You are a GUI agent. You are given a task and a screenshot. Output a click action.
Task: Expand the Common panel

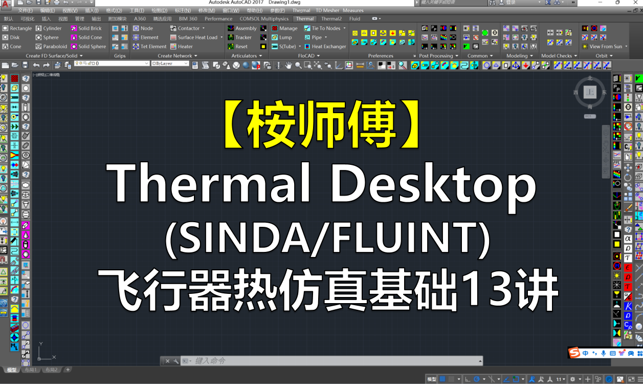[x=480, y=56]
